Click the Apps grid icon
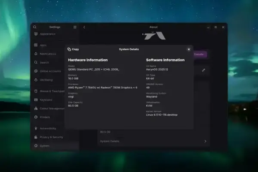 tap(36, 45)
